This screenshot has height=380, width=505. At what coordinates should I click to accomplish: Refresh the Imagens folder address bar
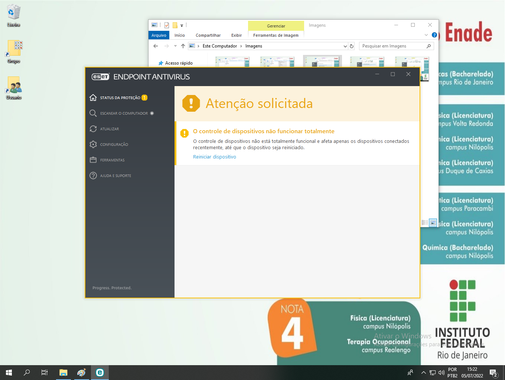352,46
